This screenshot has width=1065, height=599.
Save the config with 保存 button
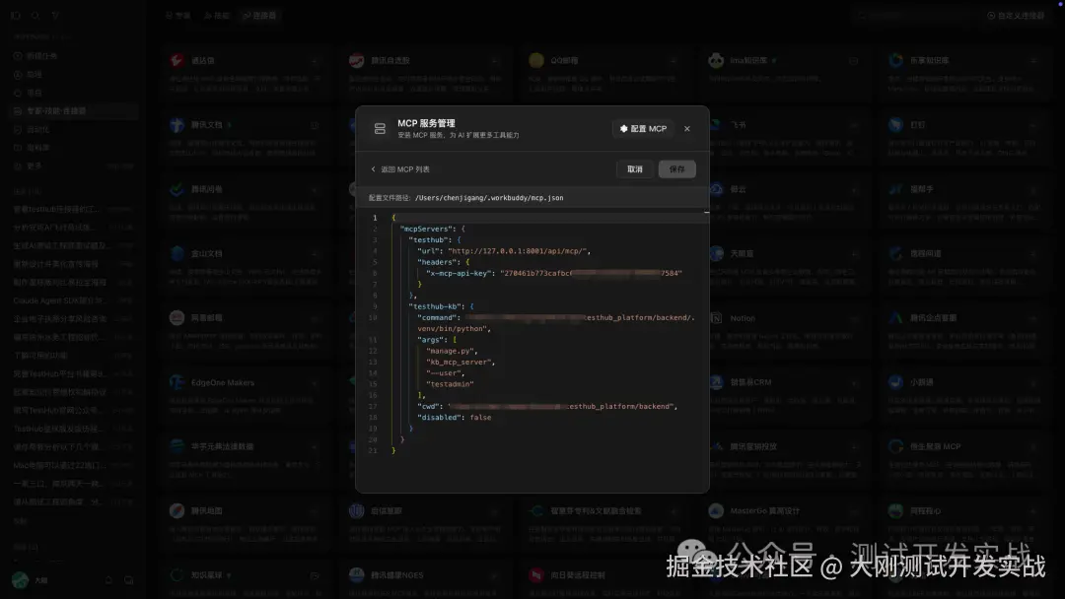click(x=676, y=168)
